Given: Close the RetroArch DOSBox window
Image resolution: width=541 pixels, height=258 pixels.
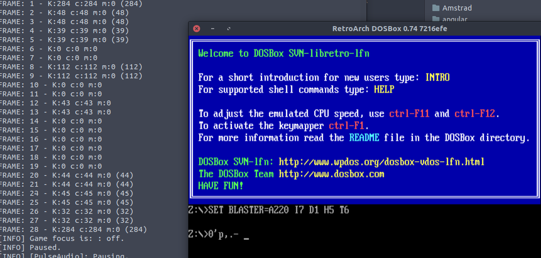Looking at the screenshot, I should (196, 29).
